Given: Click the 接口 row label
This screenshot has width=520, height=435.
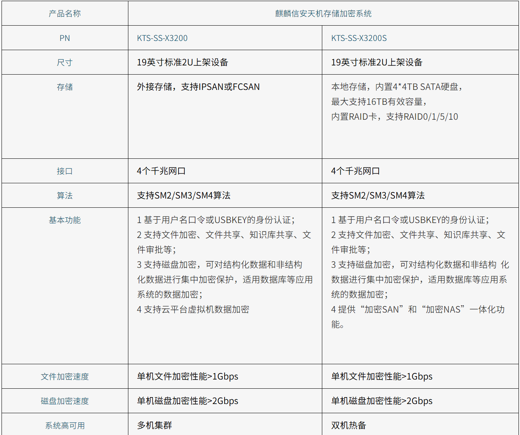Looking at the screenshot, I should (x=65, y=171).
